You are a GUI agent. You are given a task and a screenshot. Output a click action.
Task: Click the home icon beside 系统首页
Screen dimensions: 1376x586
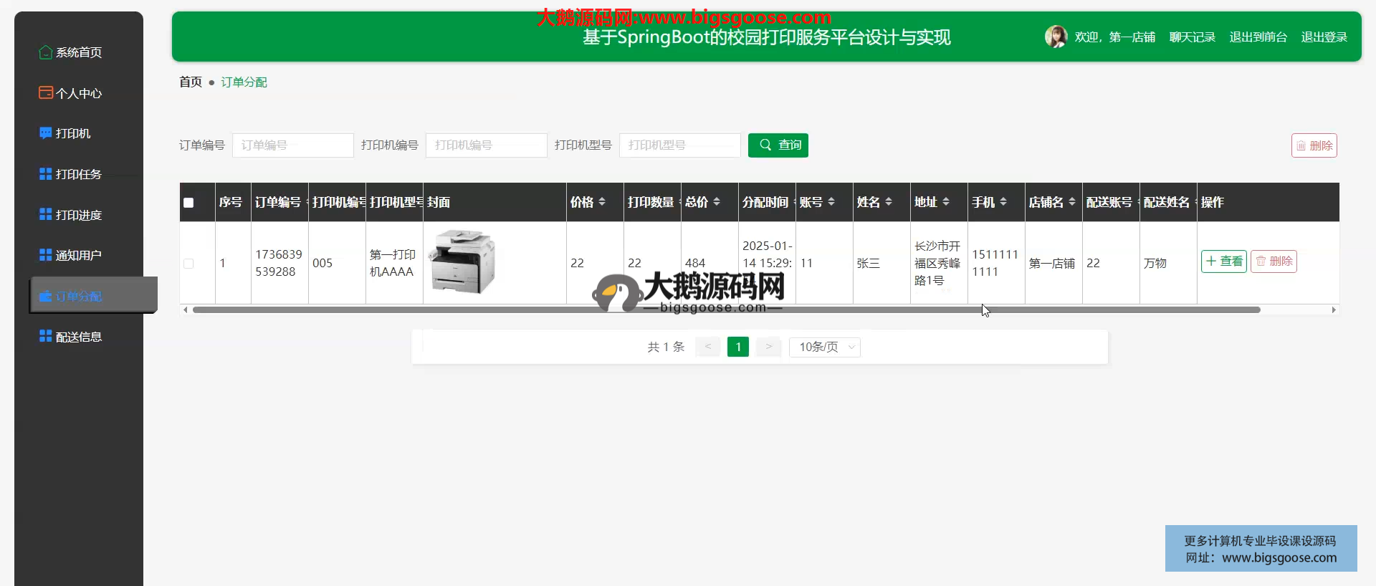(45, 52)
